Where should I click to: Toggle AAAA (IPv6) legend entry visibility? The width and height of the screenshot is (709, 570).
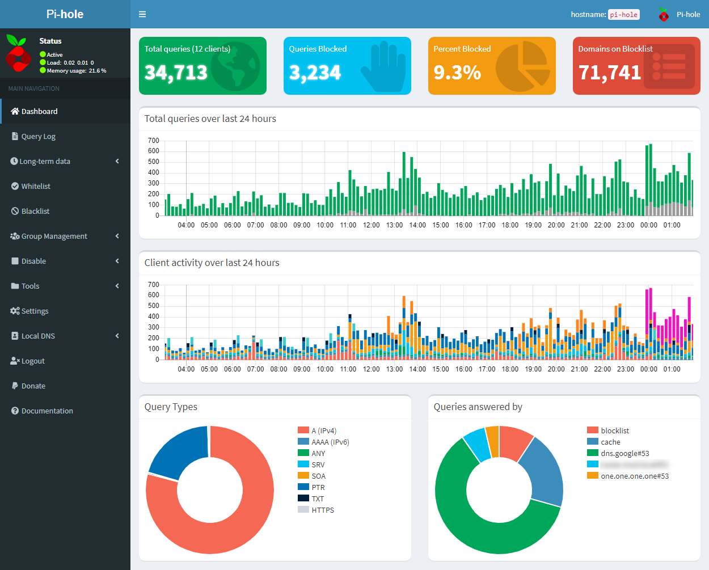(330, 442)
